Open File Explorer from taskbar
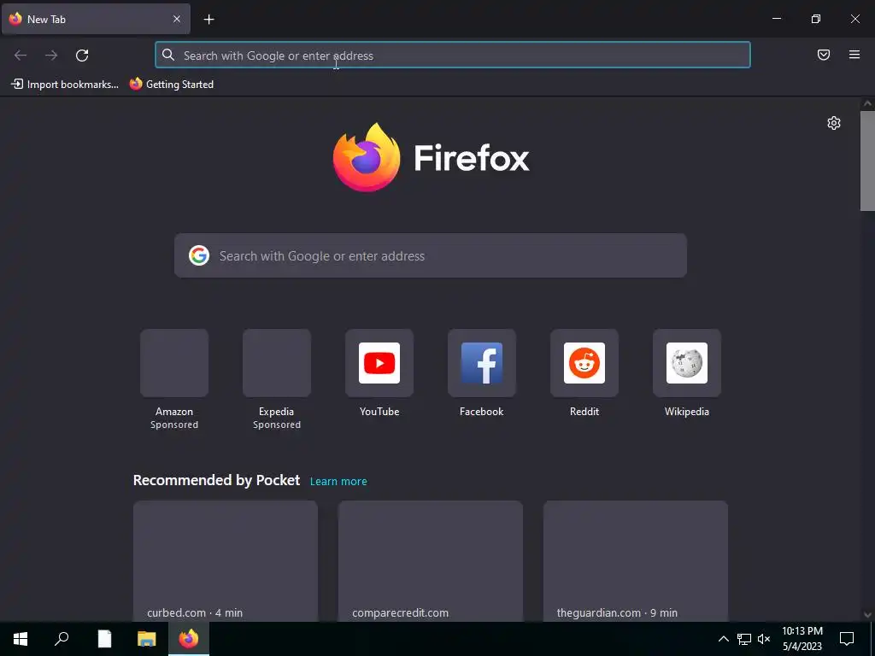This screenshot has width=875, height=656. coord(146,639)
